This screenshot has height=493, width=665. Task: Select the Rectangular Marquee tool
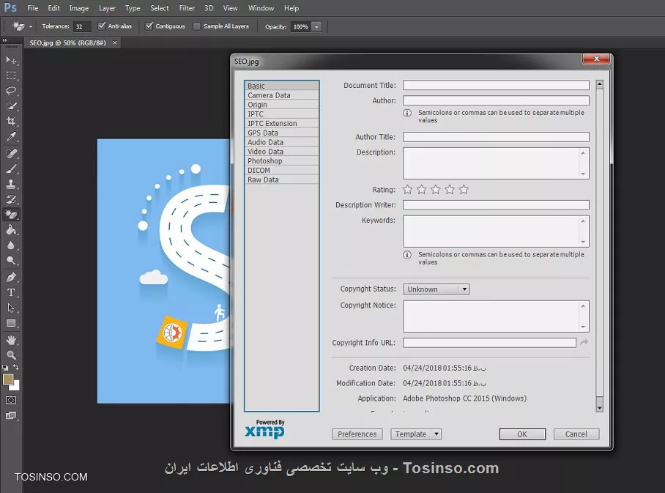coord(11,75)
